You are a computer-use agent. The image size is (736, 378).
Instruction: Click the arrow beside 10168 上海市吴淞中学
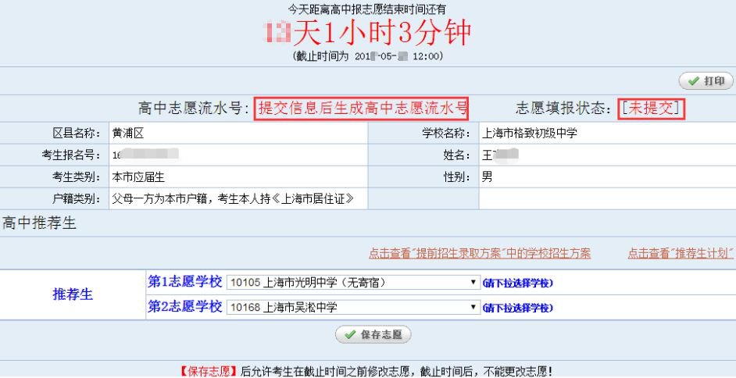[x=473, y=308]
